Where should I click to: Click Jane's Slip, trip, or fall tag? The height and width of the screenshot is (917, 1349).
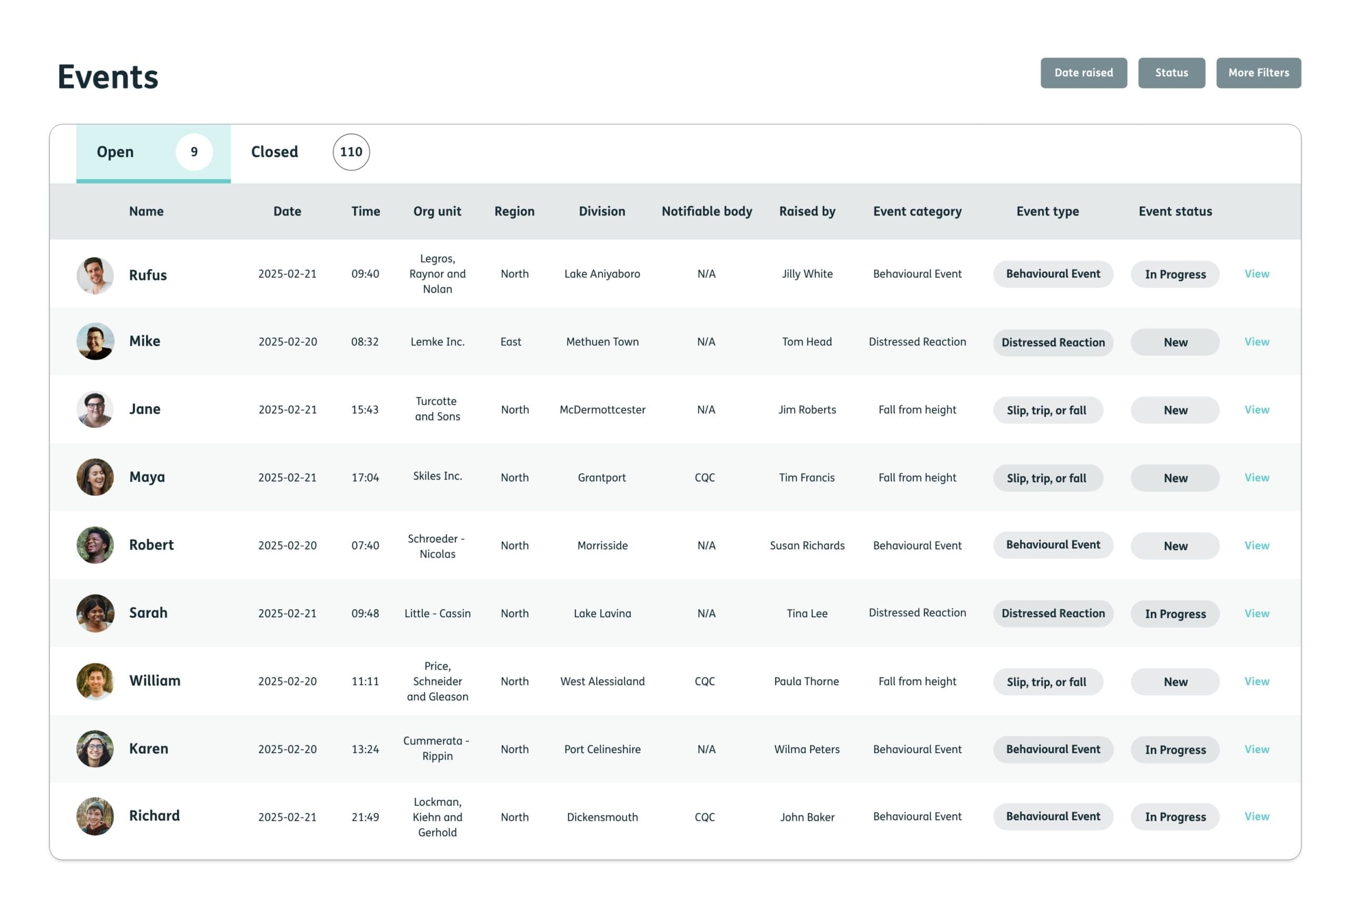(1047, 411)
